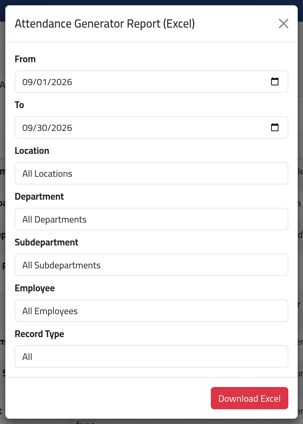Click the From date field 09/01/2026
The image size is (303, 424).
pos(151,82)
